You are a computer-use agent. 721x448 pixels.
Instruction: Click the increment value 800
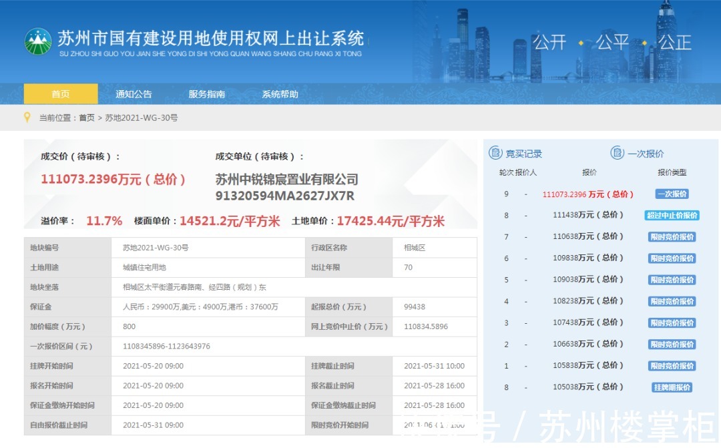pos(130,326)
